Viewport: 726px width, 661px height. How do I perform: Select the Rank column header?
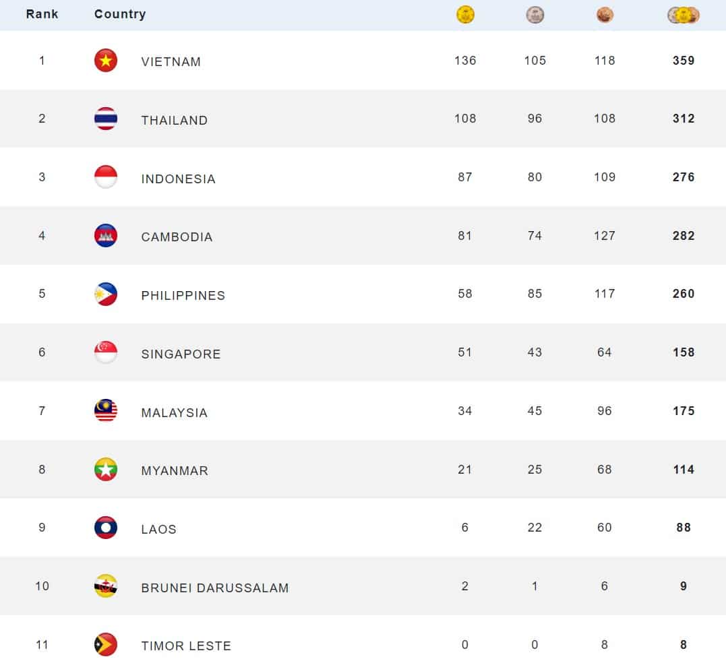coord(42,14)
